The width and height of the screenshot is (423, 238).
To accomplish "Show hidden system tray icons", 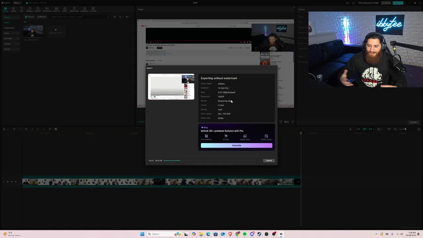I will tap(376, 234).
